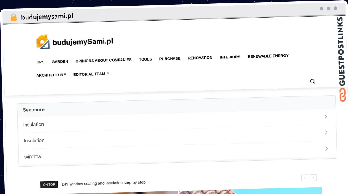Read DIY window sealing article headline
Viewport: 348px width, 194px height.
[x=104, y=183]
